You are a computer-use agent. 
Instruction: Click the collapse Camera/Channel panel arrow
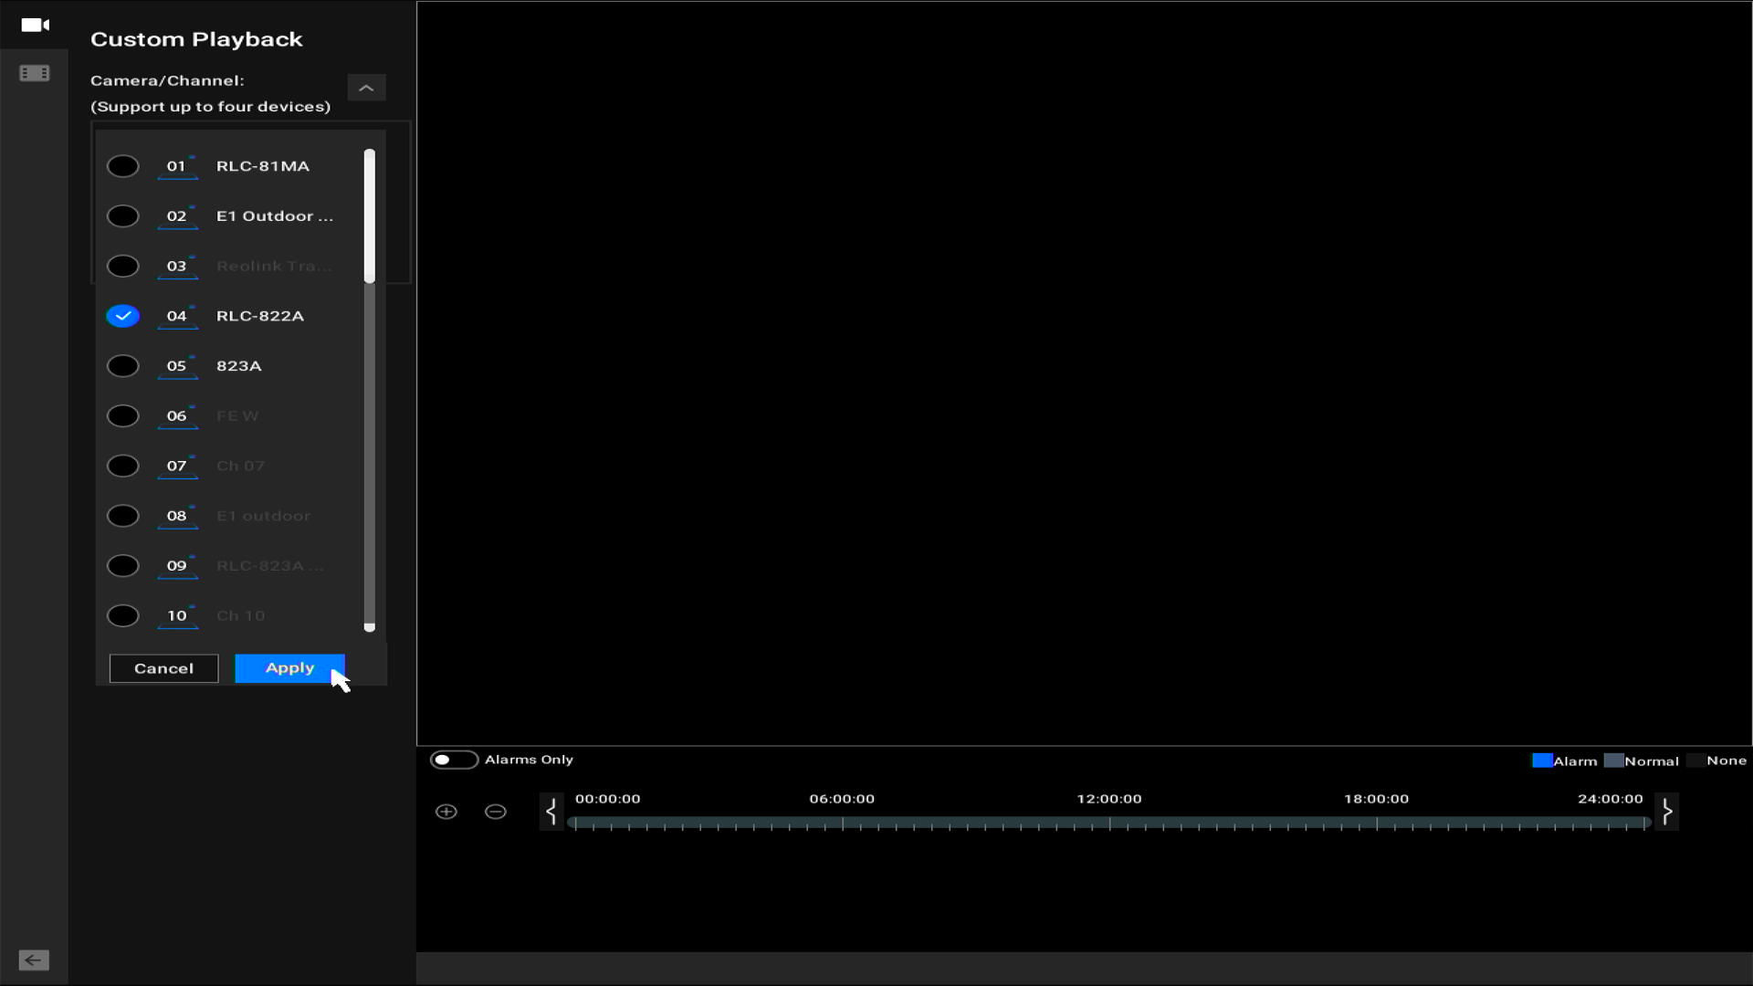coord(367,88)
